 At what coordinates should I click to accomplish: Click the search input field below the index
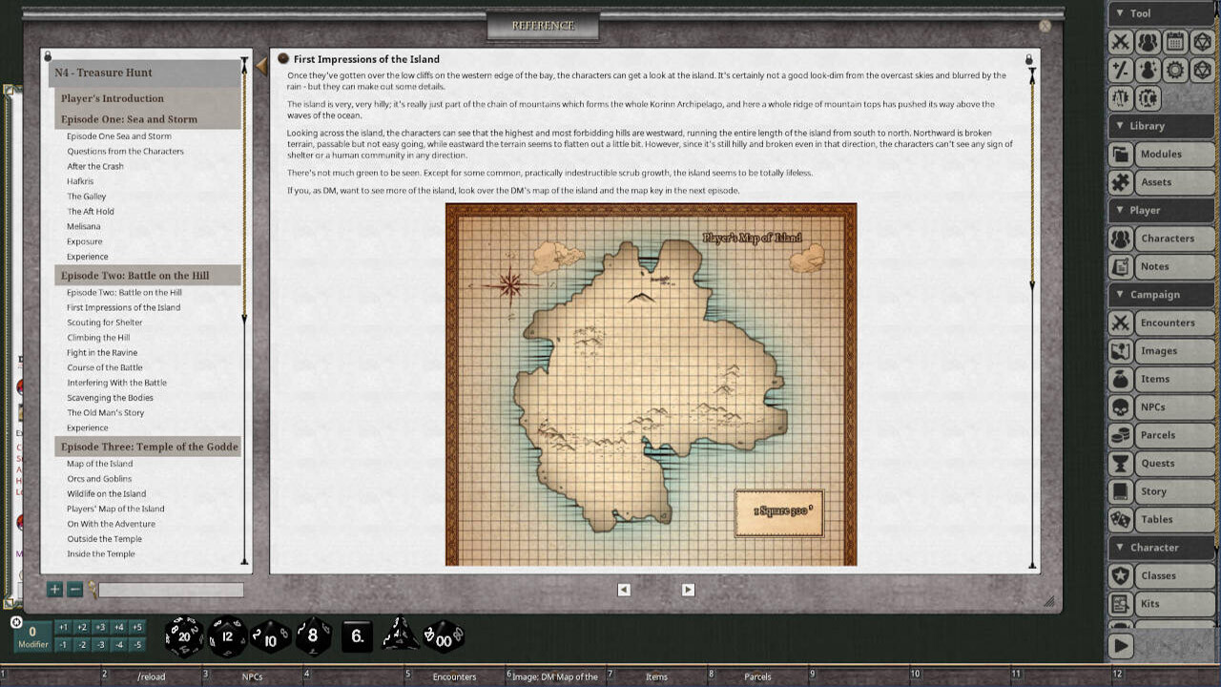click(170, 590)
